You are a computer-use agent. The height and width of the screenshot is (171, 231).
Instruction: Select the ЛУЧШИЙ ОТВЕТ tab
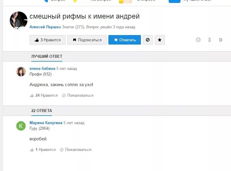[x=47, y=56]
